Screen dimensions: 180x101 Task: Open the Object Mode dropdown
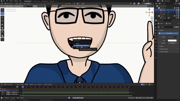[x=9, y=4]
